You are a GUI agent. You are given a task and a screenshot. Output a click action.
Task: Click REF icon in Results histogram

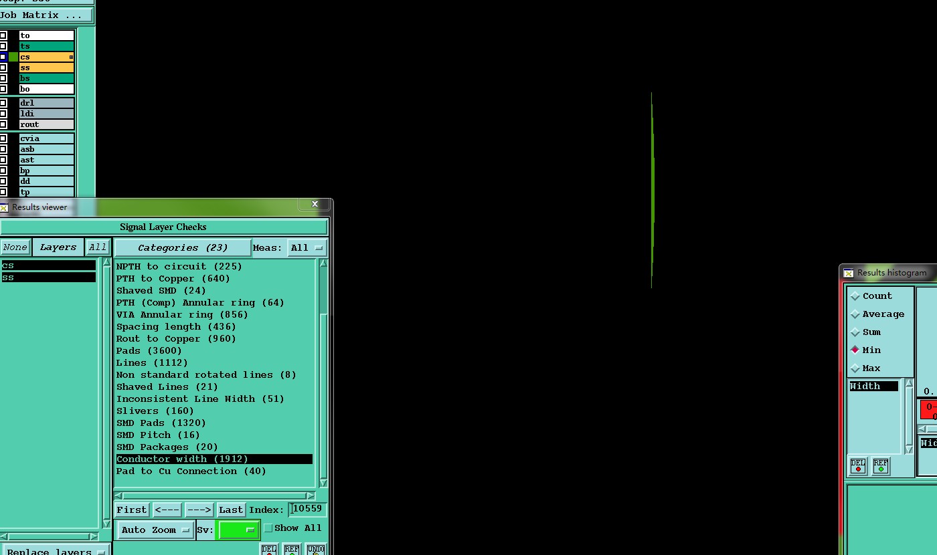[x=881, y=466]
